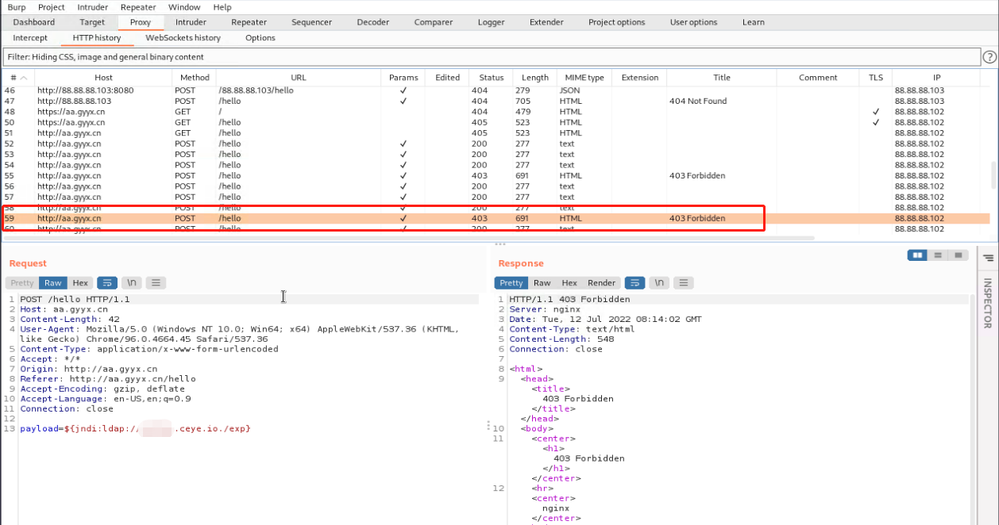
Task: Switch to side-by-side layout icon
Action: tap(918, 255)
